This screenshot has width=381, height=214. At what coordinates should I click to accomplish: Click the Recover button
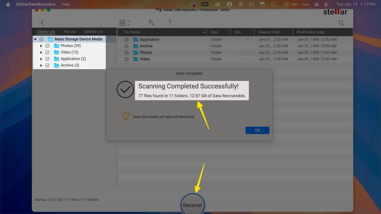pyautogui.click(x=192, y=204)
